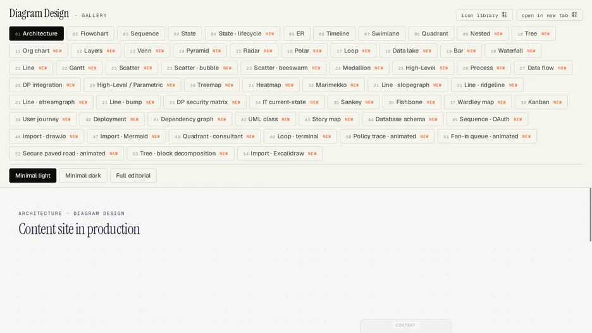592x333 pixels.
Task: Open the Loop diagram tab
Action: coord(354,51)
